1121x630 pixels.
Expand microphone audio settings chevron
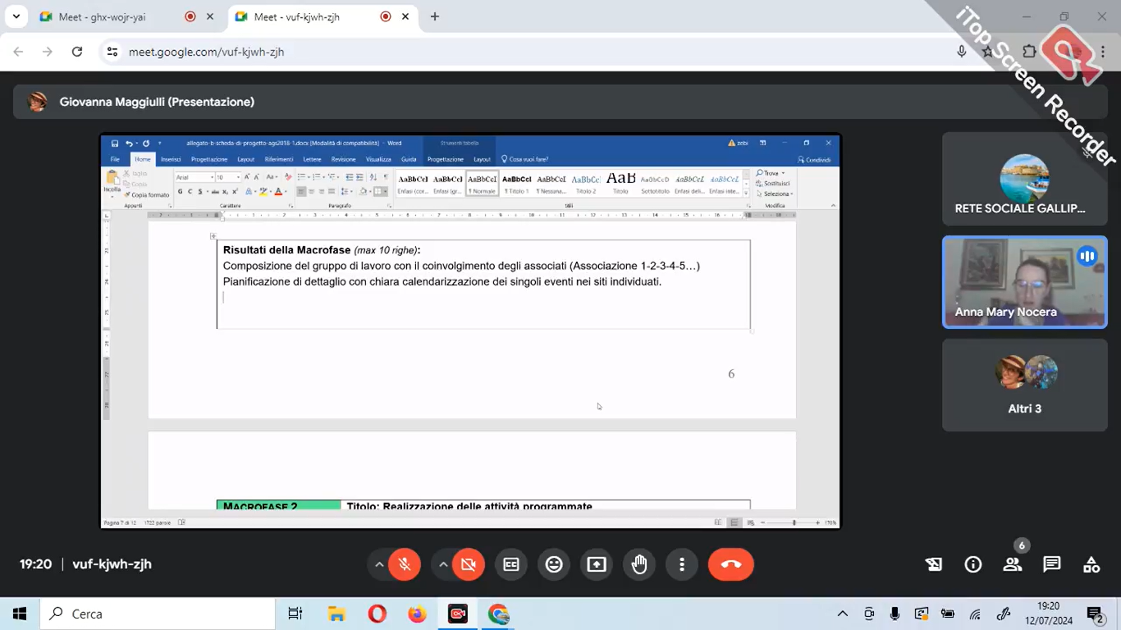coord(379,564)
